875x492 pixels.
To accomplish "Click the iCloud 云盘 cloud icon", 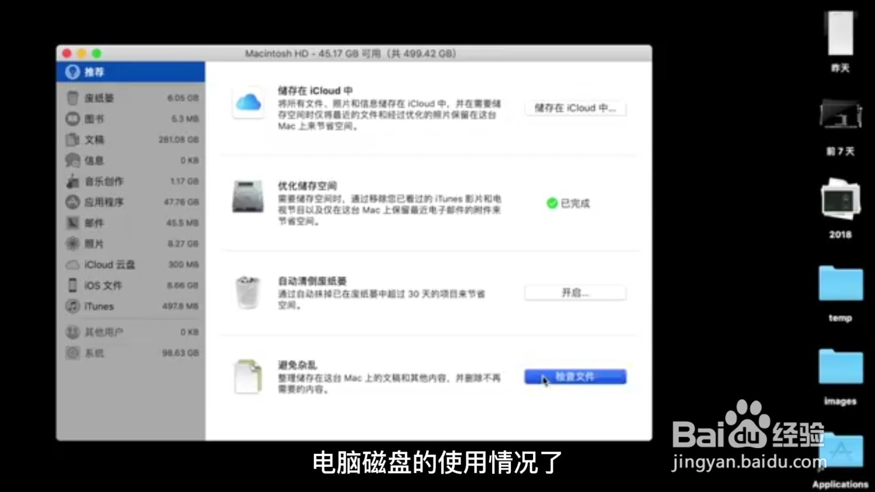I will click(73, 265).
